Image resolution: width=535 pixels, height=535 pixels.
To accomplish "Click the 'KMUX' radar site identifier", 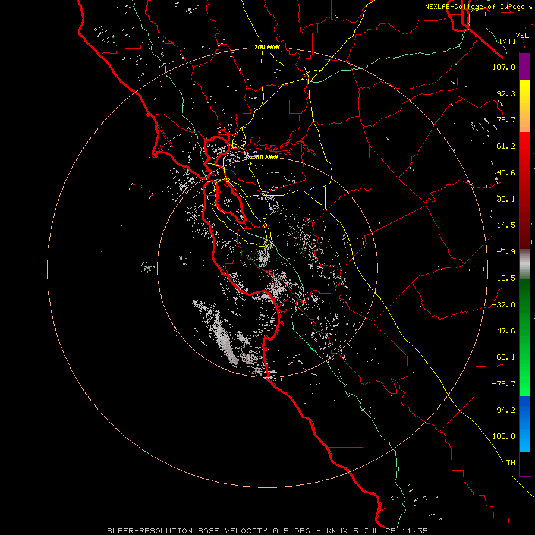I will pos(338,531).
